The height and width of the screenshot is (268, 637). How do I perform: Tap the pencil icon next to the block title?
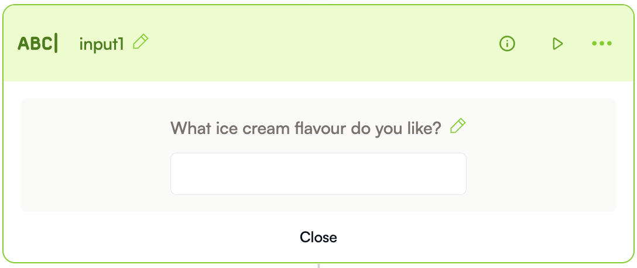141,42
